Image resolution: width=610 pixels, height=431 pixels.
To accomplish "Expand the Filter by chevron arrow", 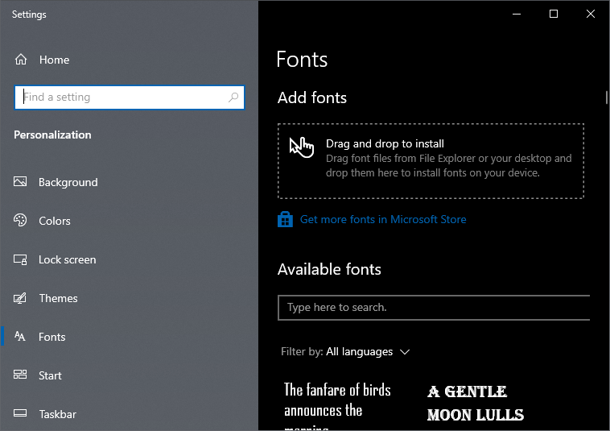I will pos(405,352).
